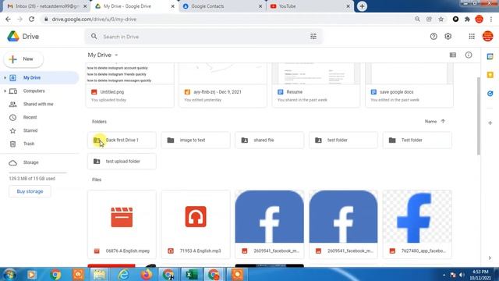Open Google Tasks side panel
This screenshot has height=281, width=499.
490,94
